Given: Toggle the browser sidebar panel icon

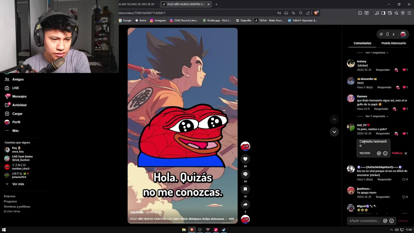Looking at the screenshot, I should (x=383, y=13).
